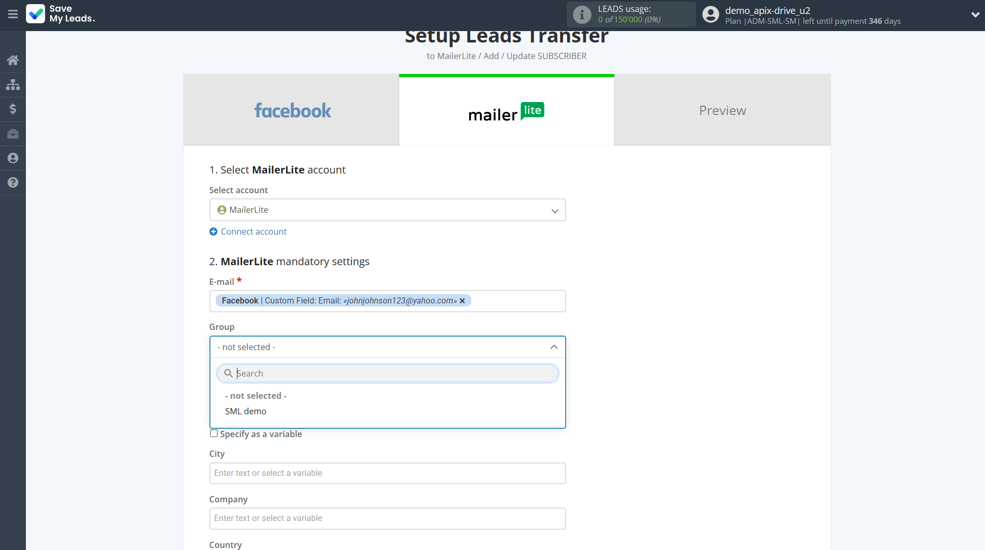Click the LEADS usage info icon

[x=582, y=15]
